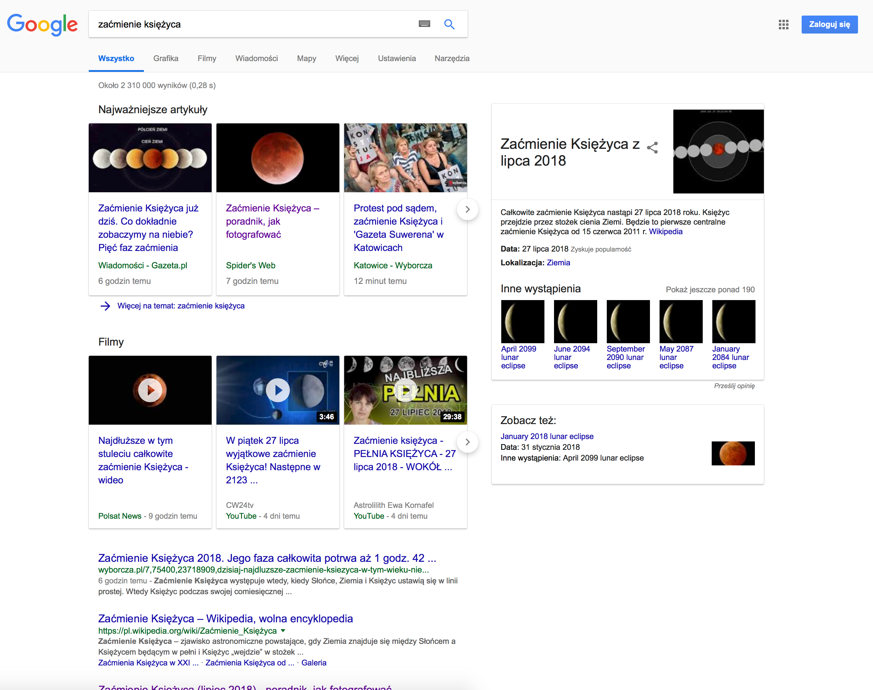Switch to the Mapy tab
The height and width of the screenshot is (690, 873).
point(306,59)
